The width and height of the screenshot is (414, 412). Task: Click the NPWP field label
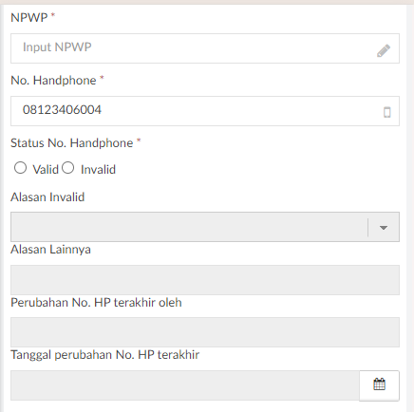tap(29, 17)
